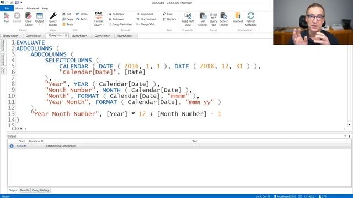353x198 pixels.
Task: Switch to the Query4.dax tab
Action: pyautogui.click(x=79, y=36)
